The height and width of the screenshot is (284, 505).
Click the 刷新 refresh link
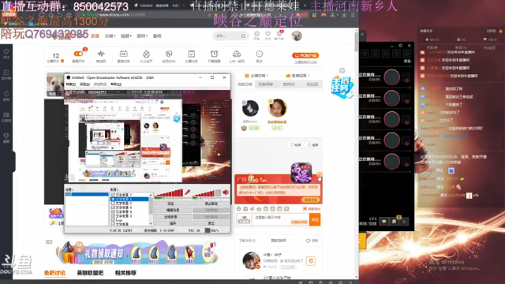tap(312, 241)
